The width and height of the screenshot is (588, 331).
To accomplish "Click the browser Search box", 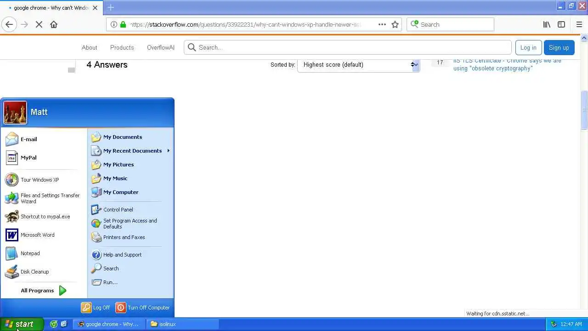I will pos(450,24).
